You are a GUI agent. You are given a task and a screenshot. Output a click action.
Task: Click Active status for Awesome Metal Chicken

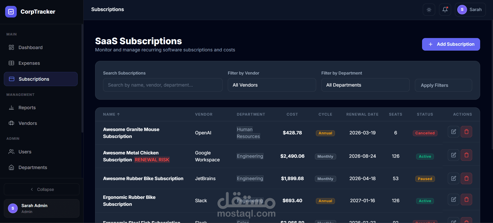(425, 156)
